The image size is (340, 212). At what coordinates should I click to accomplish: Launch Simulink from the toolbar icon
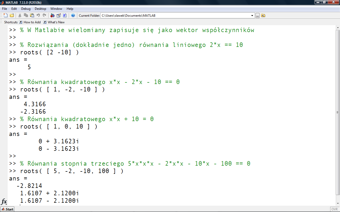(52, 15)
